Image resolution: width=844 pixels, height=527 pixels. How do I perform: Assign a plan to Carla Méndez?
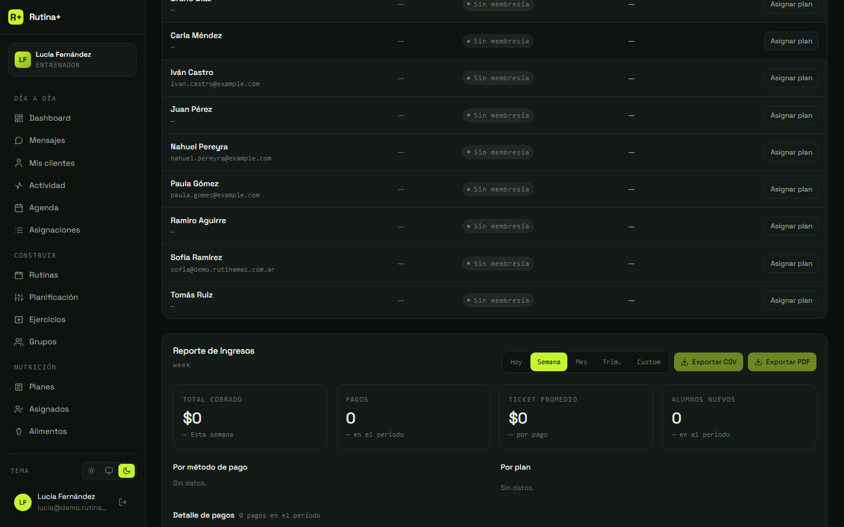point(791,41)
